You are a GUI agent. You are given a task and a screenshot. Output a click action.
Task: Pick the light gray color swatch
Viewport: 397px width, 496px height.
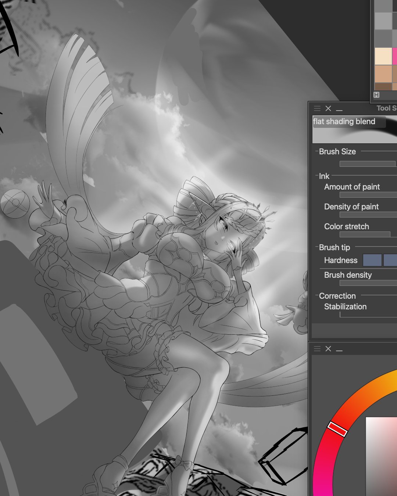(383, 21)
